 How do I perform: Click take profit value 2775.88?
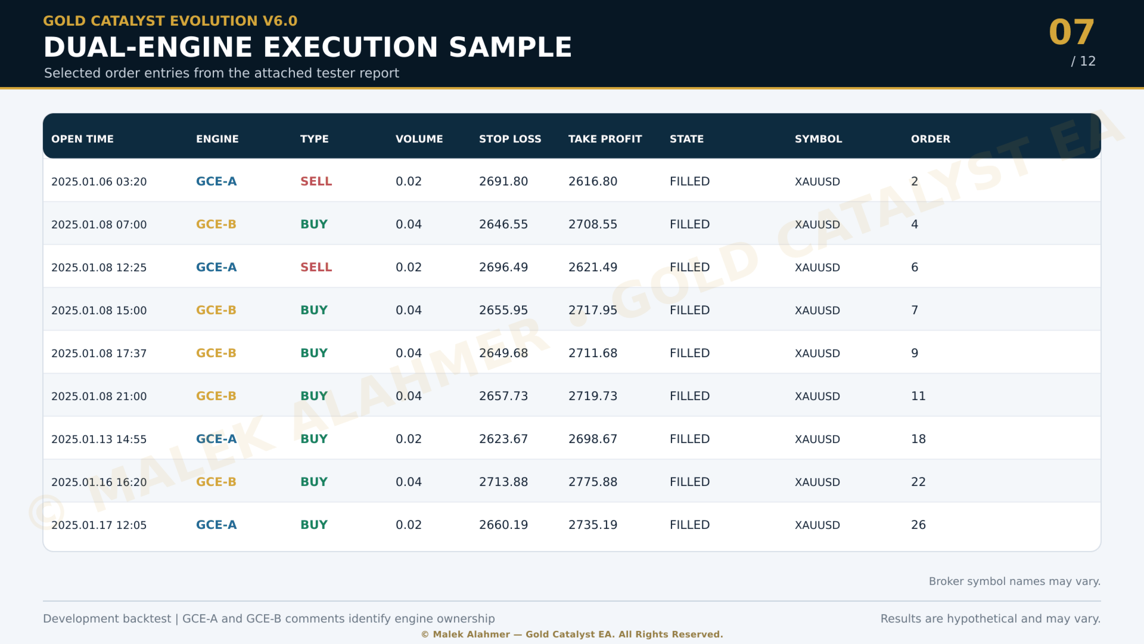pyautogui.click(x=593, y=482)
